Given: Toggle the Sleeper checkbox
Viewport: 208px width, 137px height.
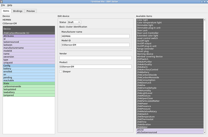Looking at the screenshot, I should [x=61, y=72].
